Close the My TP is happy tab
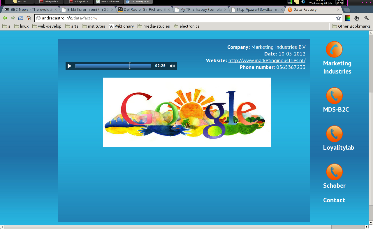This screenshot has width=373, height=229. click(x=225, y=10)
